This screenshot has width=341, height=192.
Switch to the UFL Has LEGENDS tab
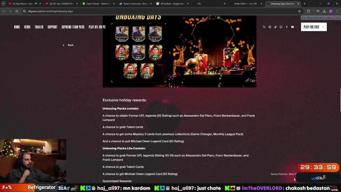61,4
